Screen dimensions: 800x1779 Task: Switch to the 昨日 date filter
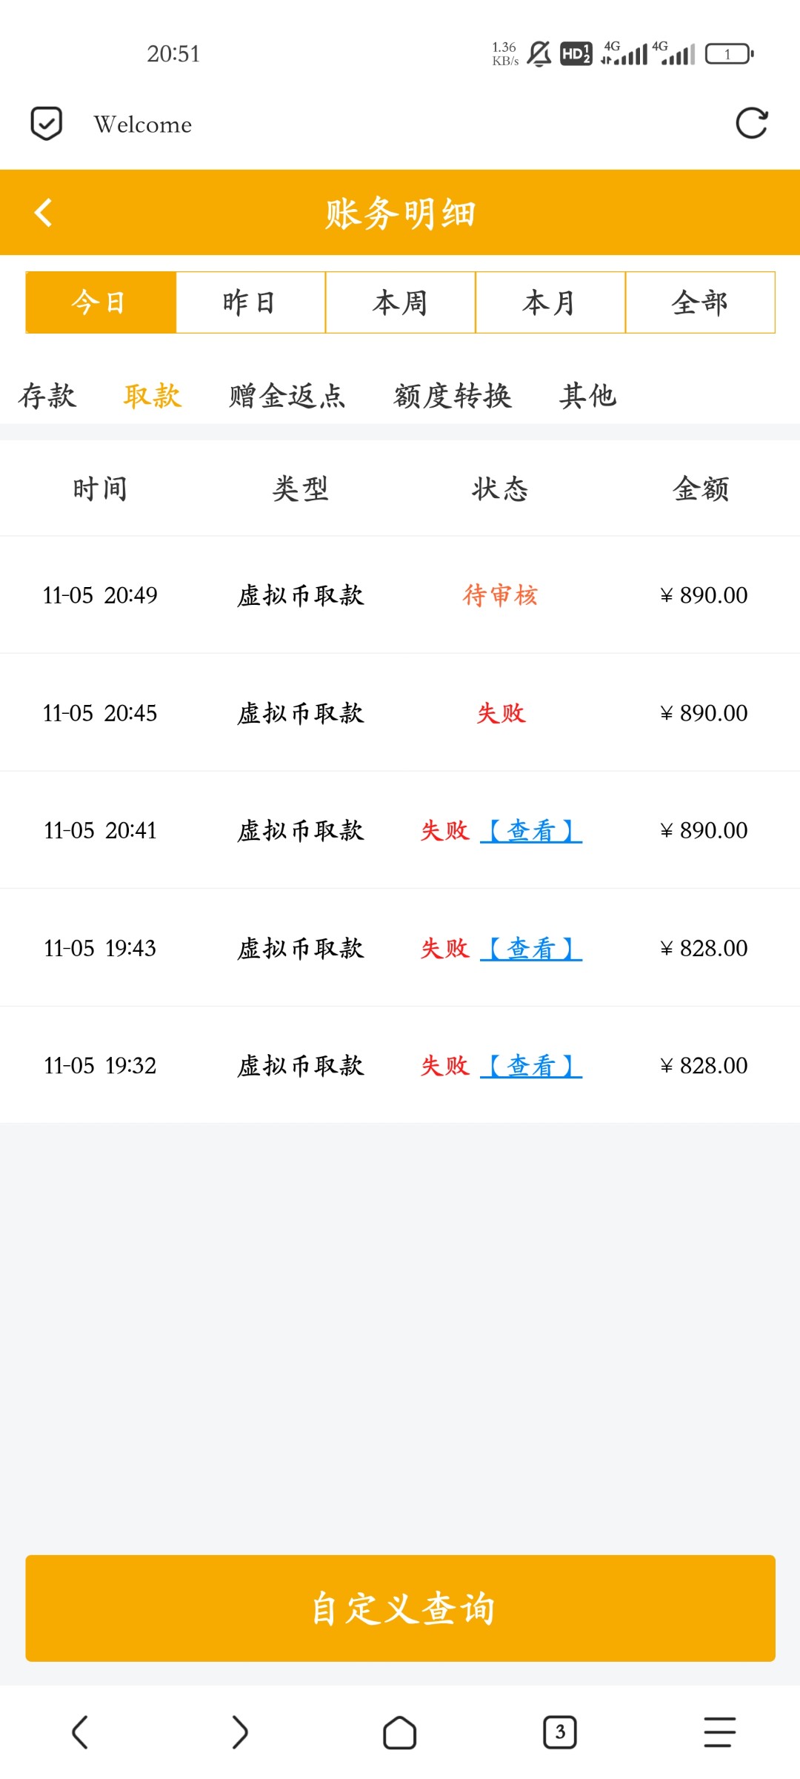pyautogui.click(x=250, y=302)
